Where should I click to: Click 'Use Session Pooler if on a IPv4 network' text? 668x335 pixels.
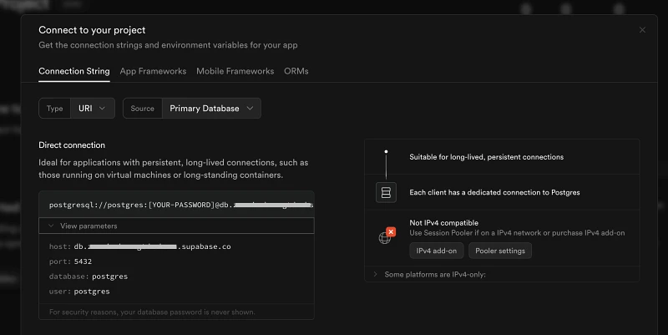pyautogui.click(x=517, y=233)
